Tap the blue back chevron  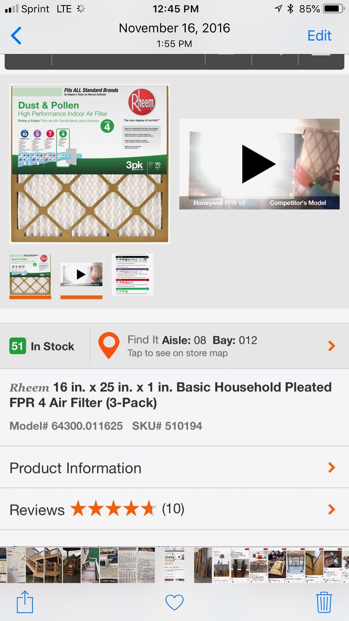pos(16,35)
